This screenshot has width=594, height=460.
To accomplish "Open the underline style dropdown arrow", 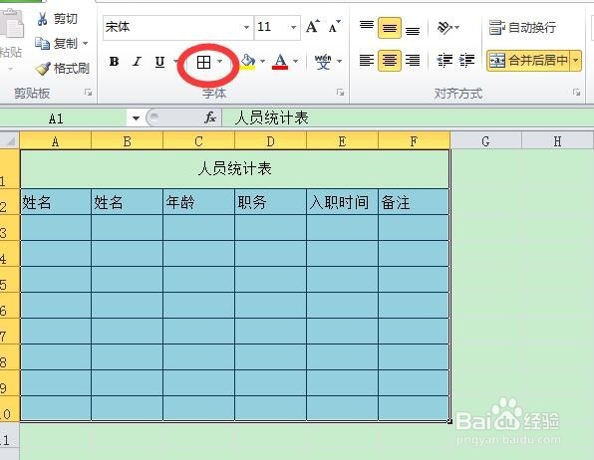I will (x=175, y=62).
